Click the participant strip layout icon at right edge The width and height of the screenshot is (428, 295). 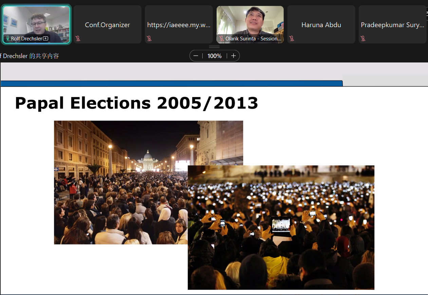427,14
